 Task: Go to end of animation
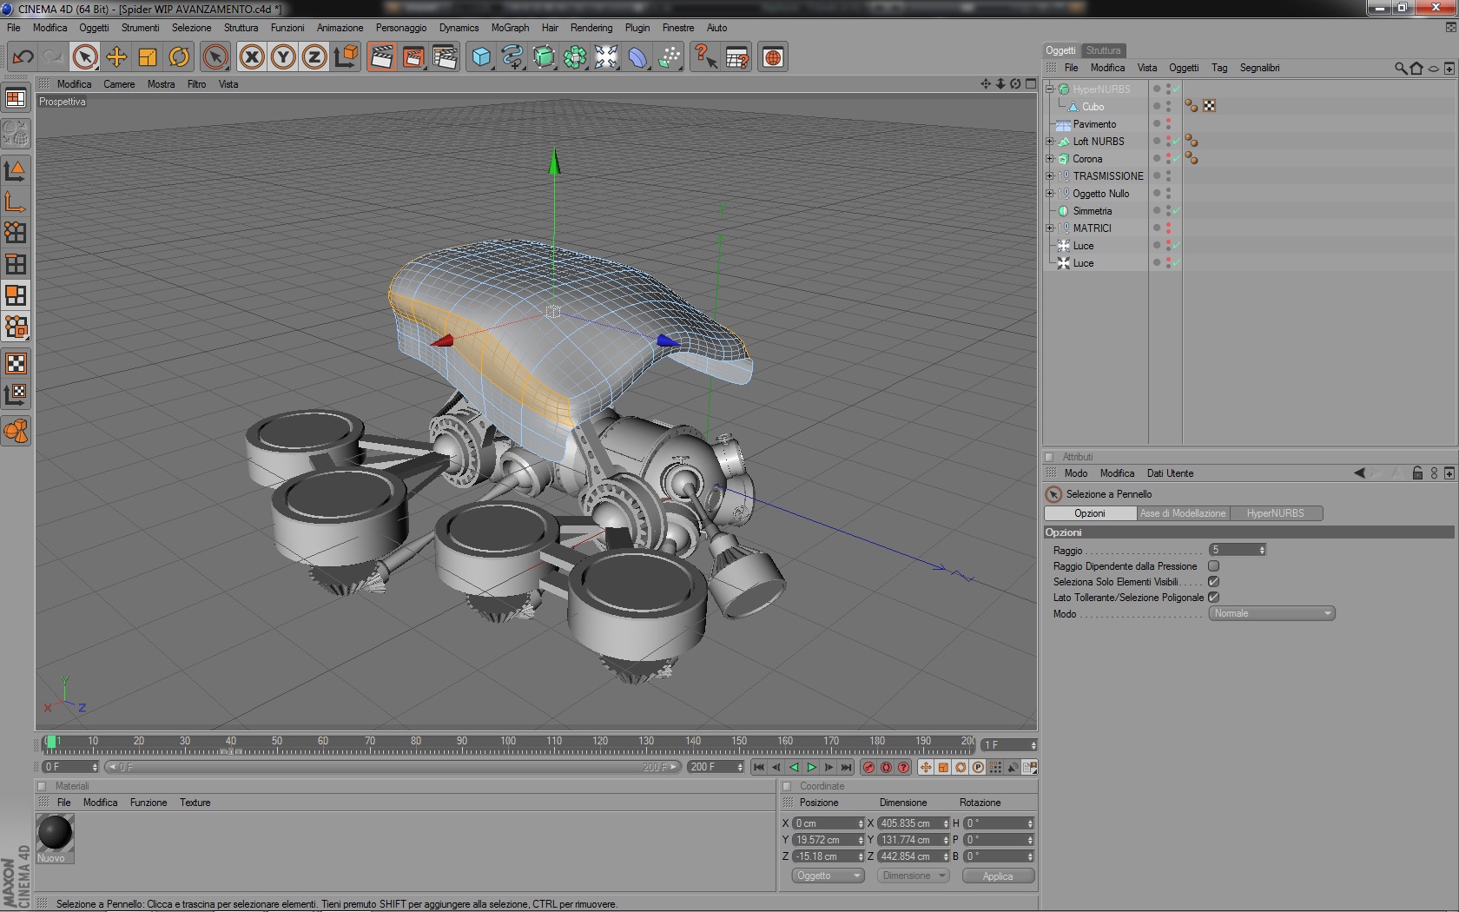846,767
